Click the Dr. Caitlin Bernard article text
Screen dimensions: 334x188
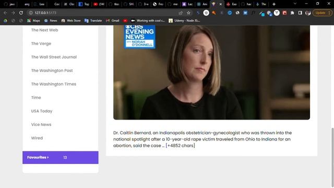202,139
